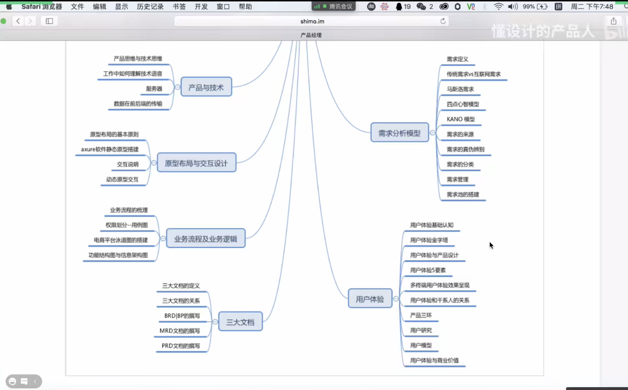The image size is (628, 390).
Task: Open the 历史记录 menu
Action: coord(150,7)
